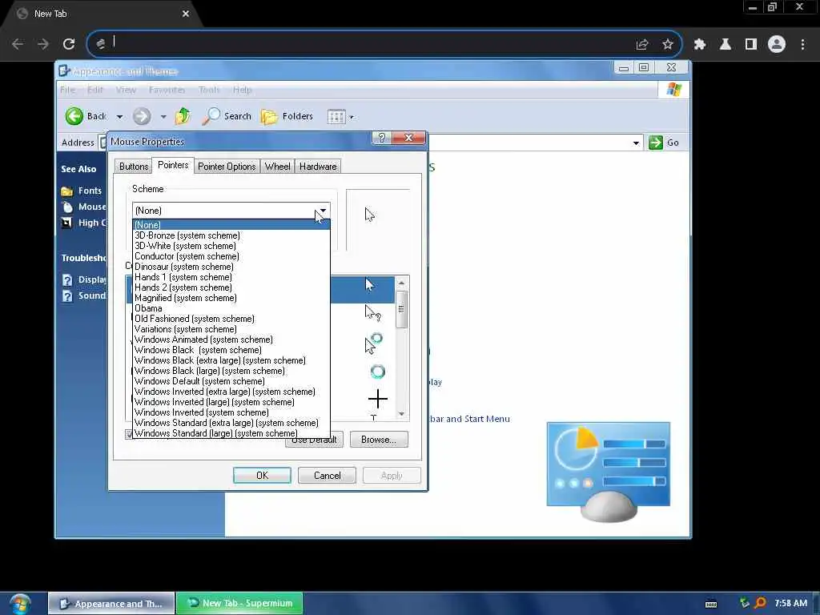Choose Dinosaur (system scheme)
This screenshot has height=615, width=820.
point(231,267)
